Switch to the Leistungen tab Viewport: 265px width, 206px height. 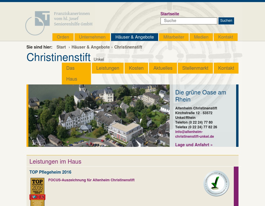(x=108, y=68)
